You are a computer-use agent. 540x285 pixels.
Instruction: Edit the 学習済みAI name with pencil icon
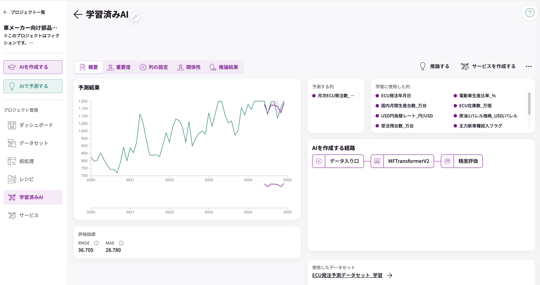135,17
